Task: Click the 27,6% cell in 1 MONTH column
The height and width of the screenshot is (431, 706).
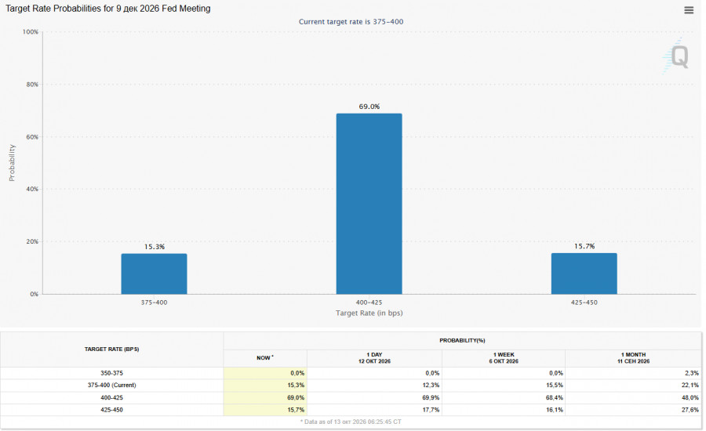Action: coord(633,410)
